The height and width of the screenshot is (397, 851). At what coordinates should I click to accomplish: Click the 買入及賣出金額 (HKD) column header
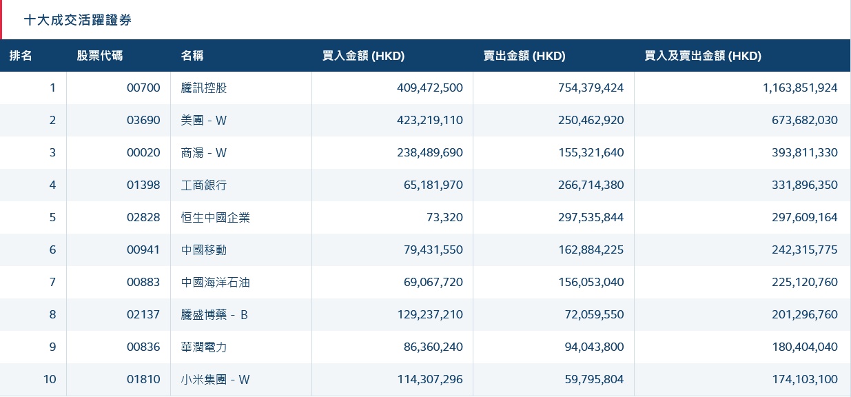pyautogui.click(x=703, y=56)
